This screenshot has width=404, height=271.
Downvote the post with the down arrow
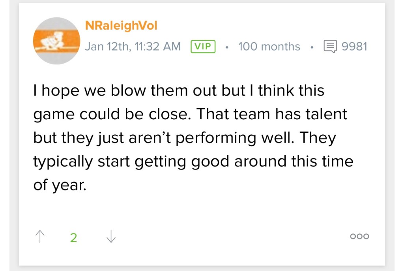tap(111, 237)
